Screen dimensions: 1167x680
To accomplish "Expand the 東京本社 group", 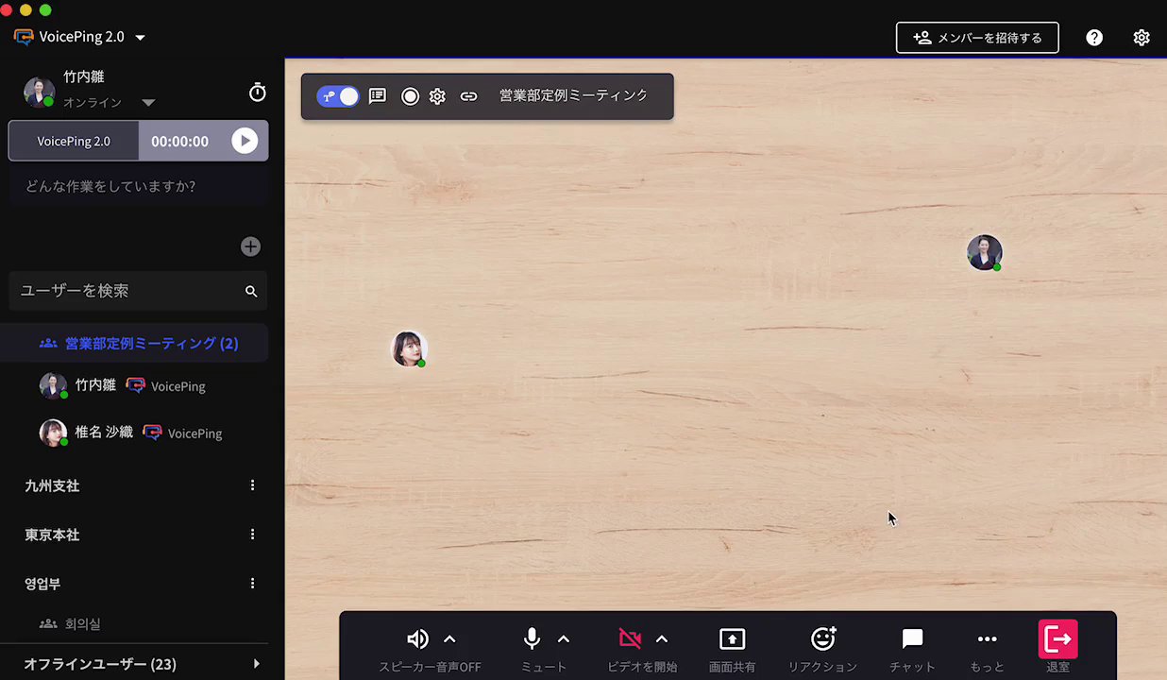I will tap(52, 535).
